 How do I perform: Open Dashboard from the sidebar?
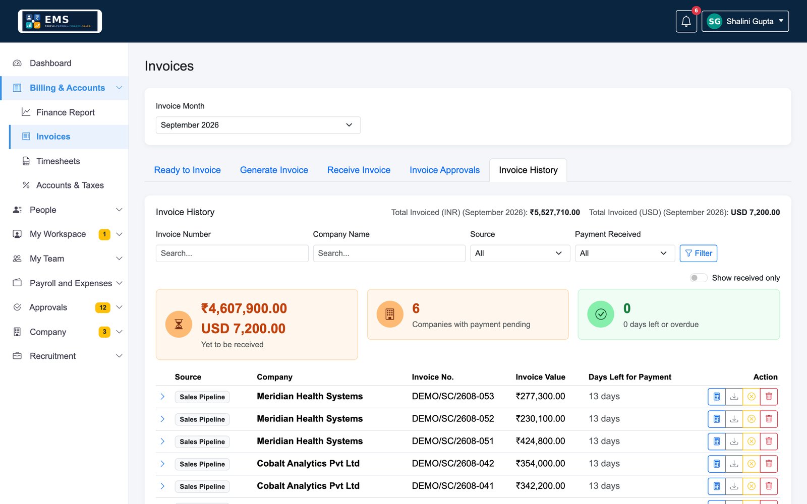tap(64, 63)
